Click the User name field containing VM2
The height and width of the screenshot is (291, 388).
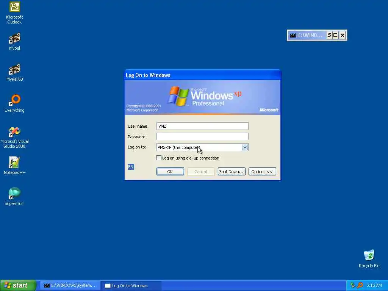pyautogui.click(x=202, y=126)
